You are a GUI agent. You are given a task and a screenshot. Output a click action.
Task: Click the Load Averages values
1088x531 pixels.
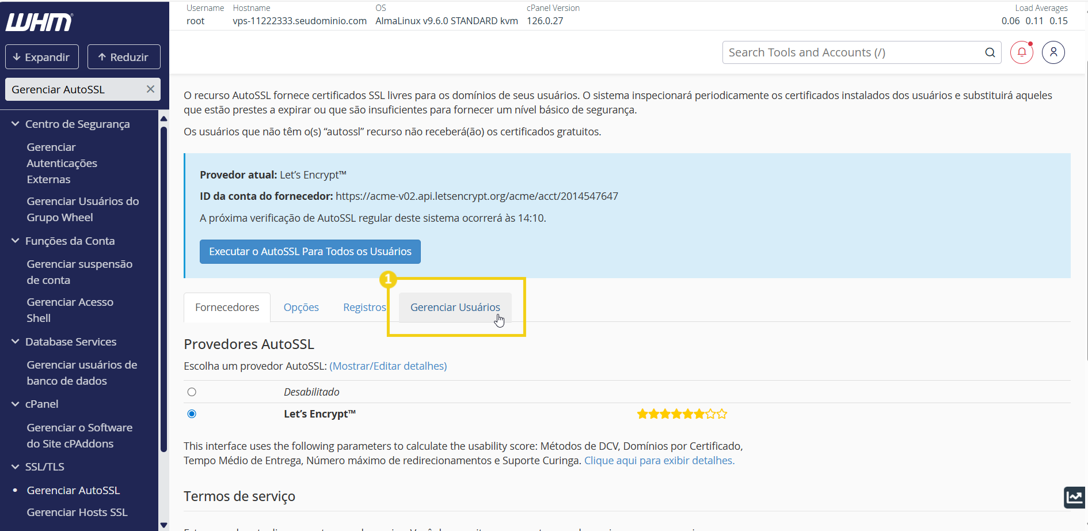coord(1034,21)
